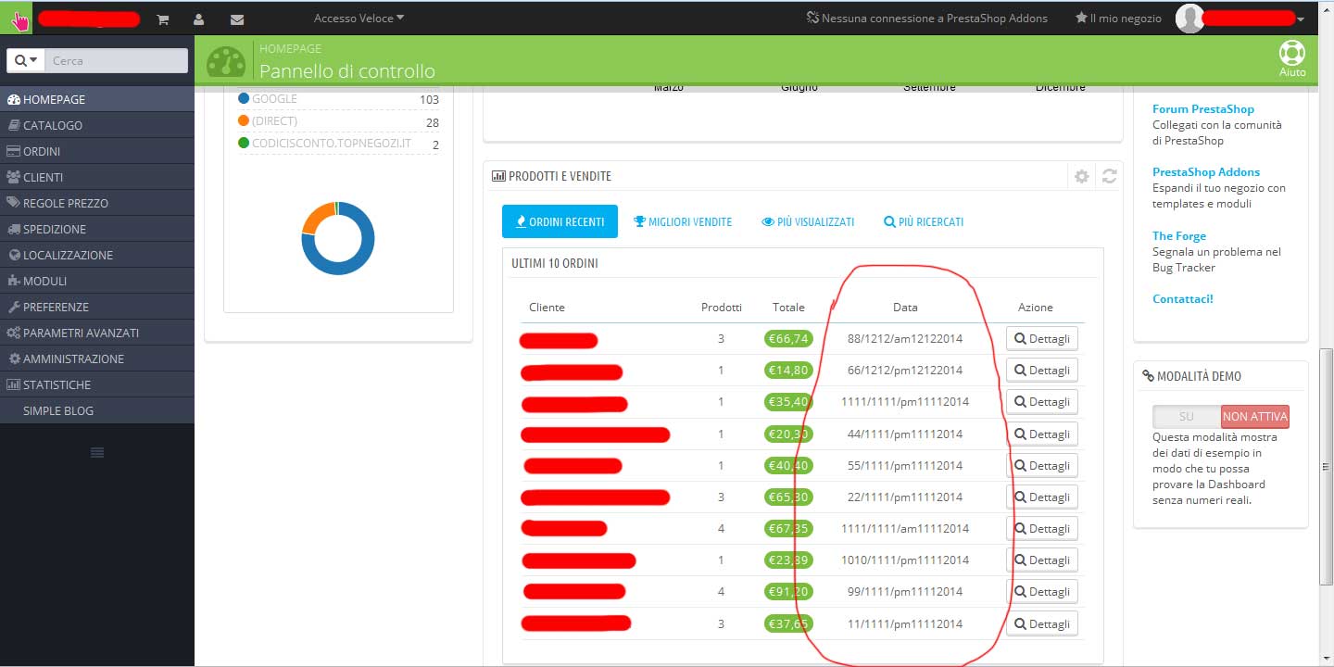Click the Cerca search field
This screenshot has height=667, width=1334.
(x=117, y=60)
